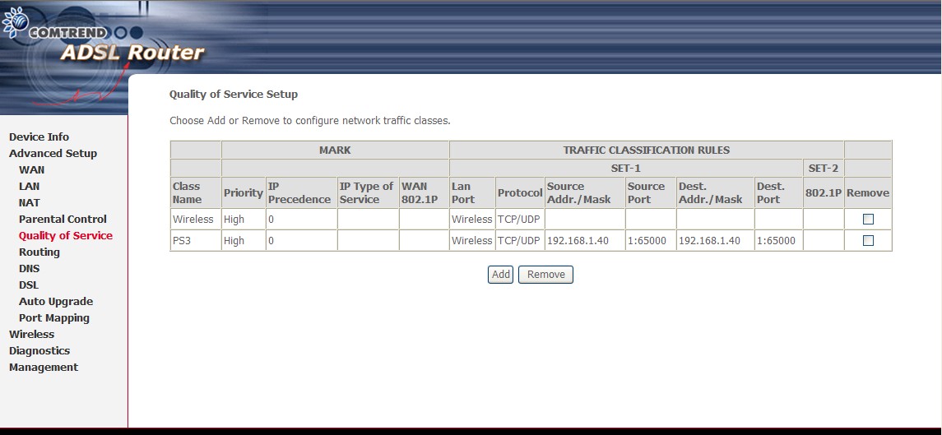Open Port Mapping in sidebar

click(53, 318)
